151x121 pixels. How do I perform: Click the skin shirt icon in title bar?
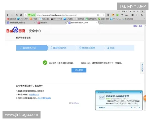tap(130, 11)
